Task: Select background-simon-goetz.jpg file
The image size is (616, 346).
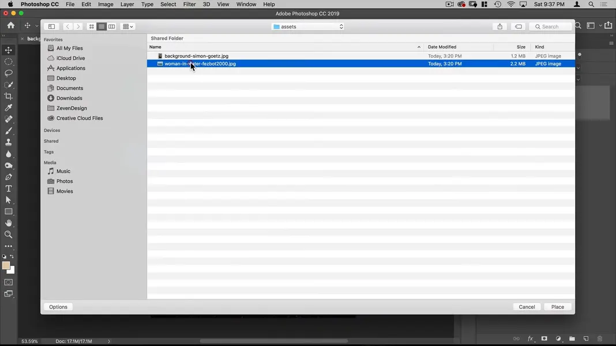Action: coord(360,56)
